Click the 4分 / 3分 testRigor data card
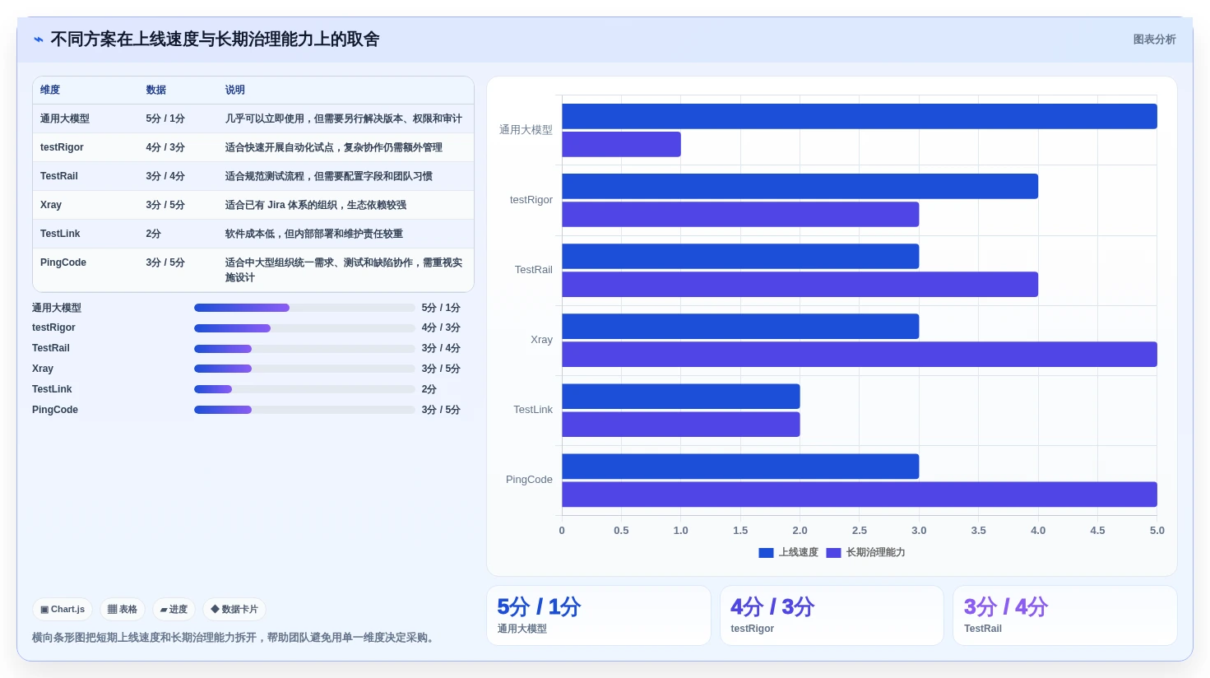Screen dimensions: 1210x678 [x=832, y=615]
